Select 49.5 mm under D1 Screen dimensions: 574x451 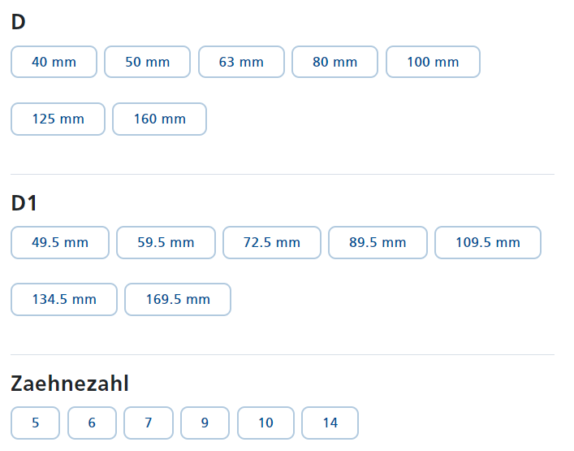coord(60,242)
